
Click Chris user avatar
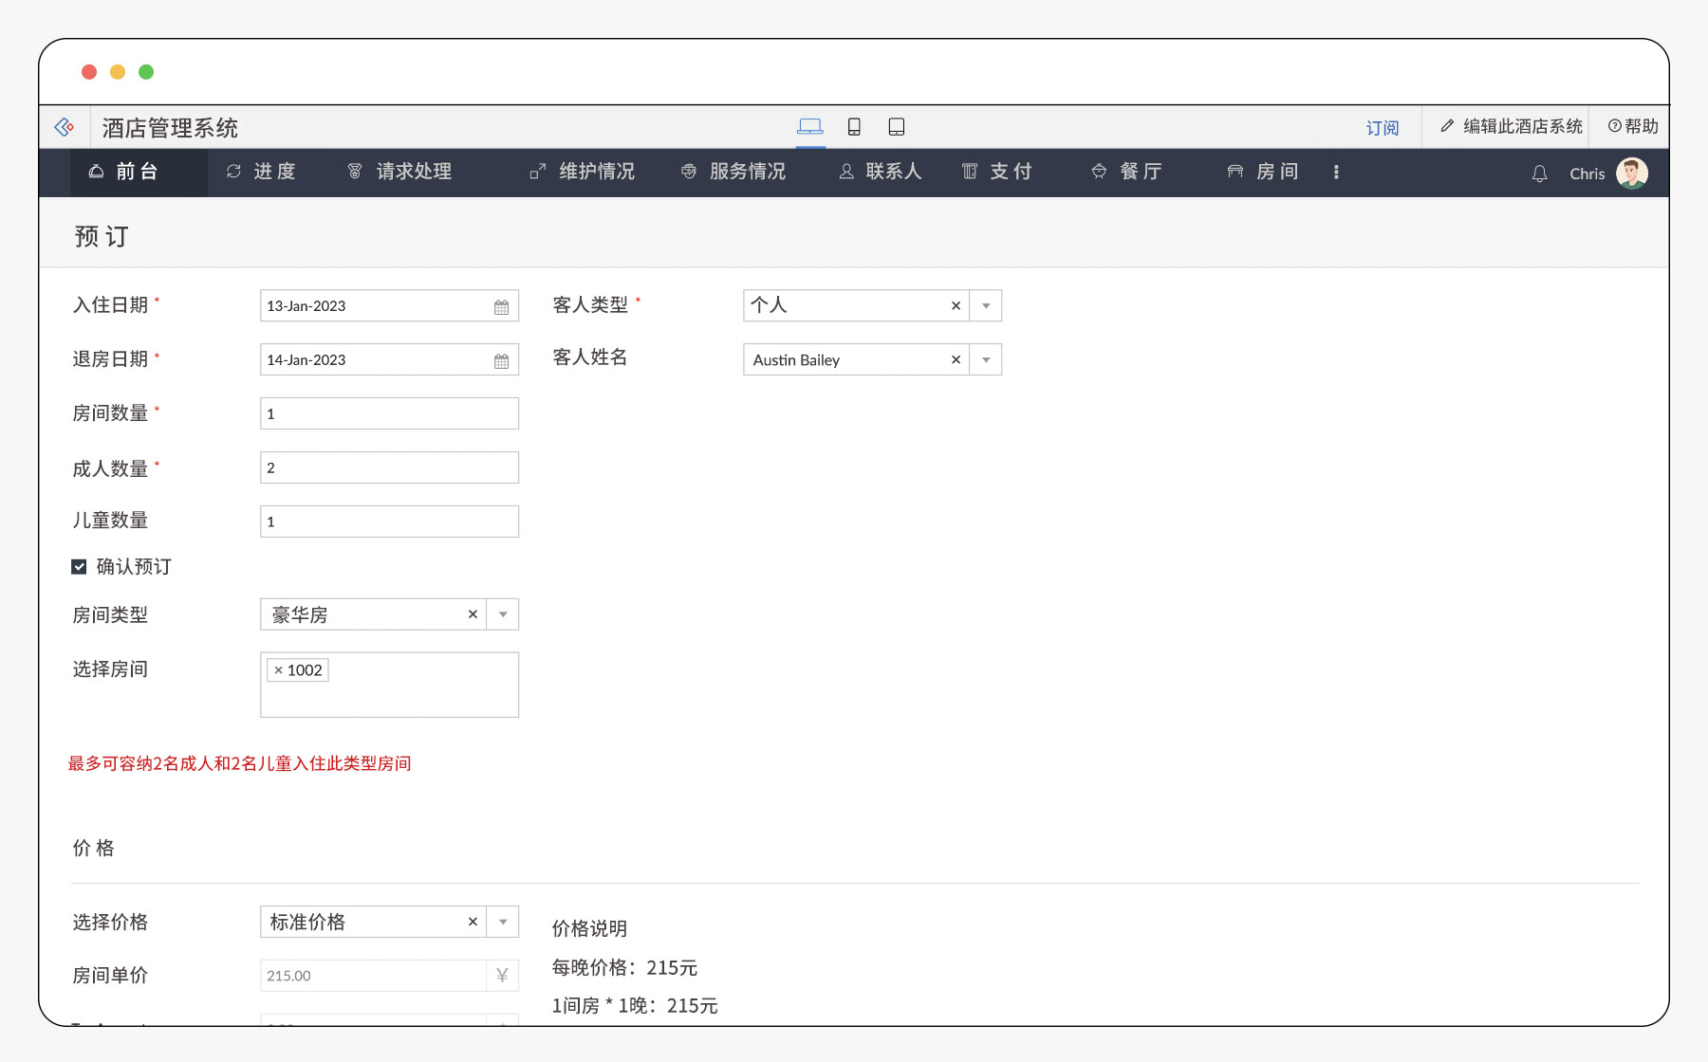coord(1632,174)
